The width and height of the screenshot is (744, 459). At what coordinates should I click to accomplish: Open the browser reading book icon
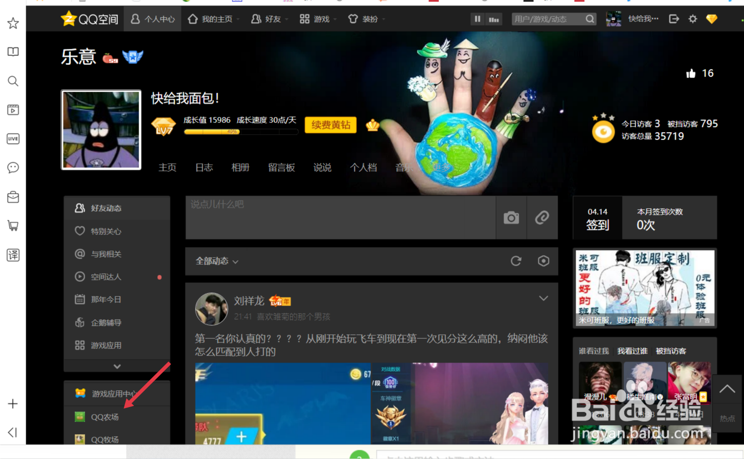(x=13, y=52)
